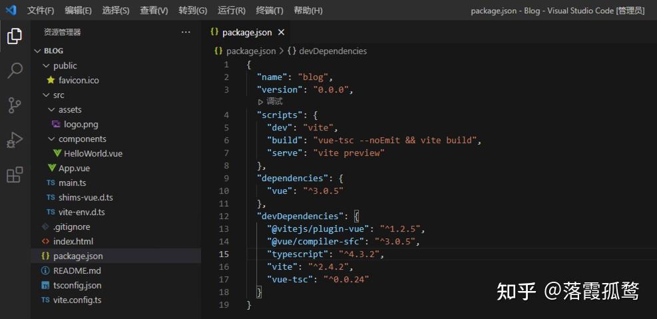The width and height of the screenshot is (657, 319).
Task: Open the 选择(S) menu
Action: [116, 11]
